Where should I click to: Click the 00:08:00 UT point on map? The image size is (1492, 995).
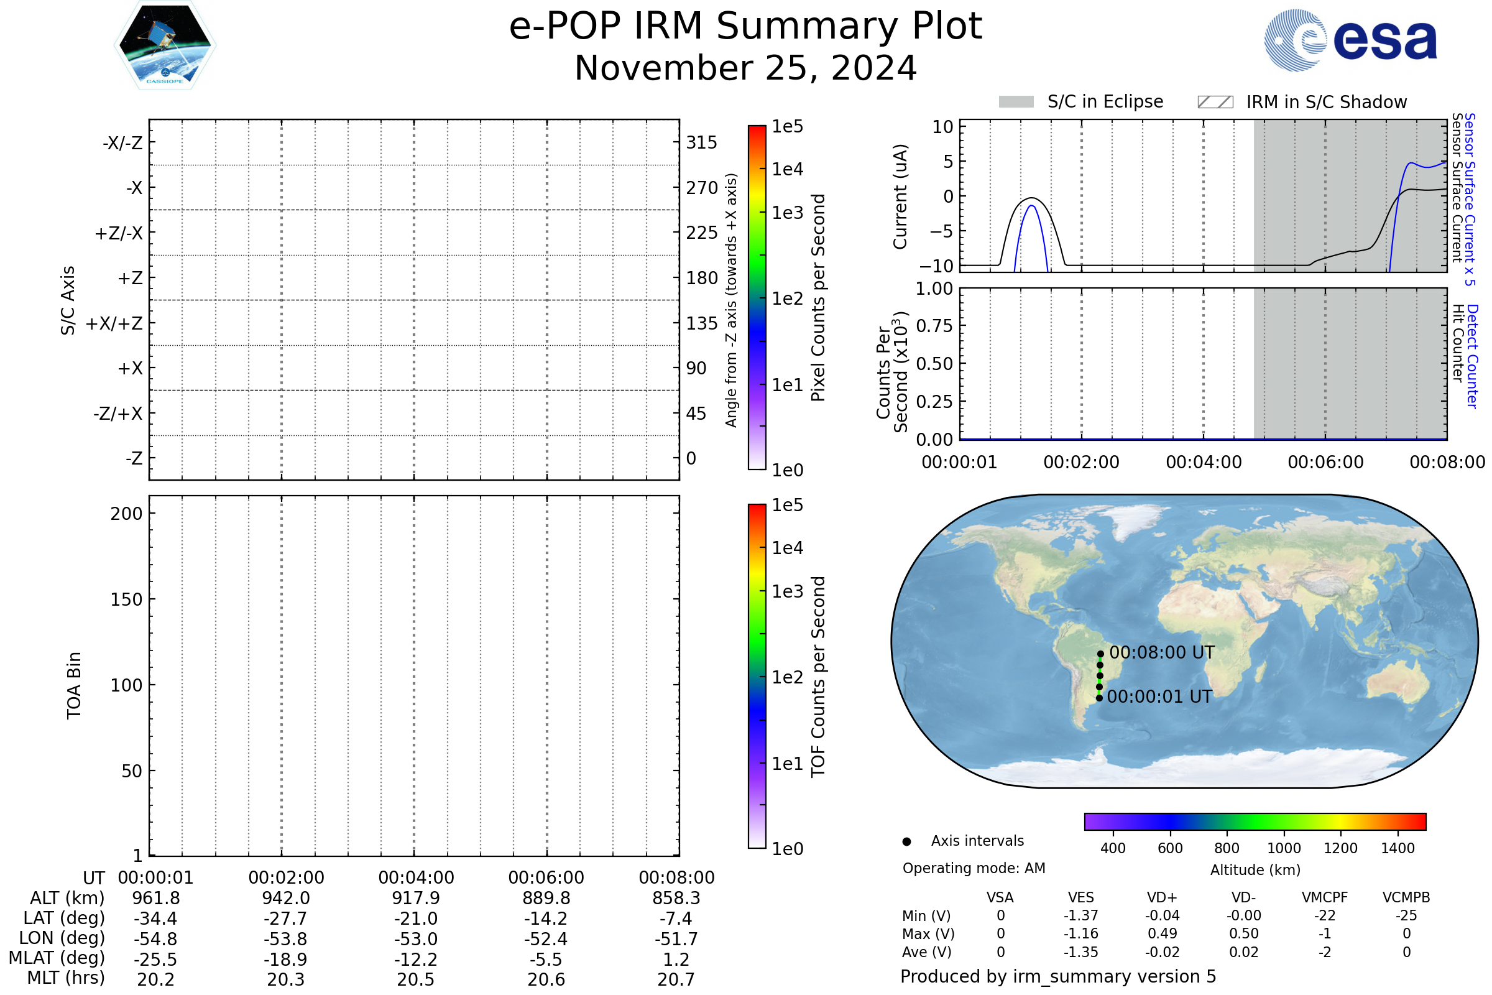1100,654
